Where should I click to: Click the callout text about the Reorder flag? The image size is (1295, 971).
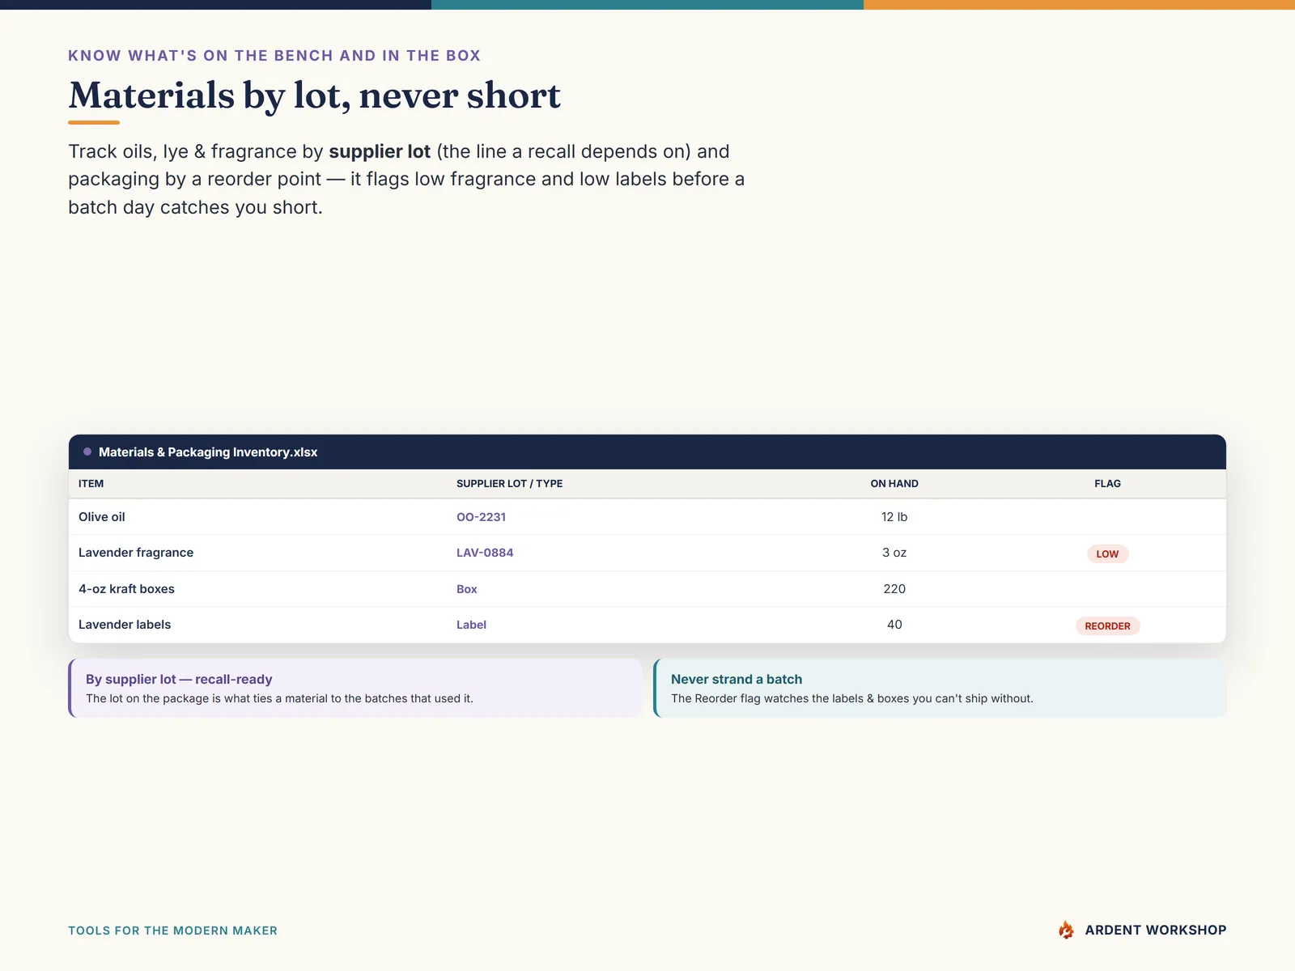852,698
